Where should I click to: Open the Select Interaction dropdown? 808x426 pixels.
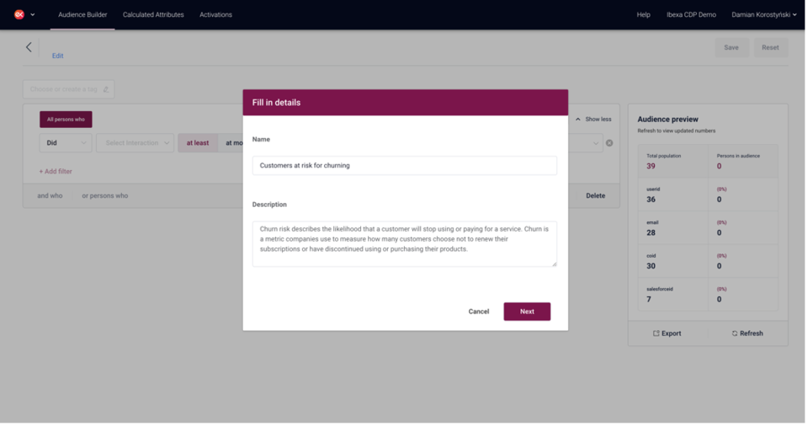(x=135, y=143)
